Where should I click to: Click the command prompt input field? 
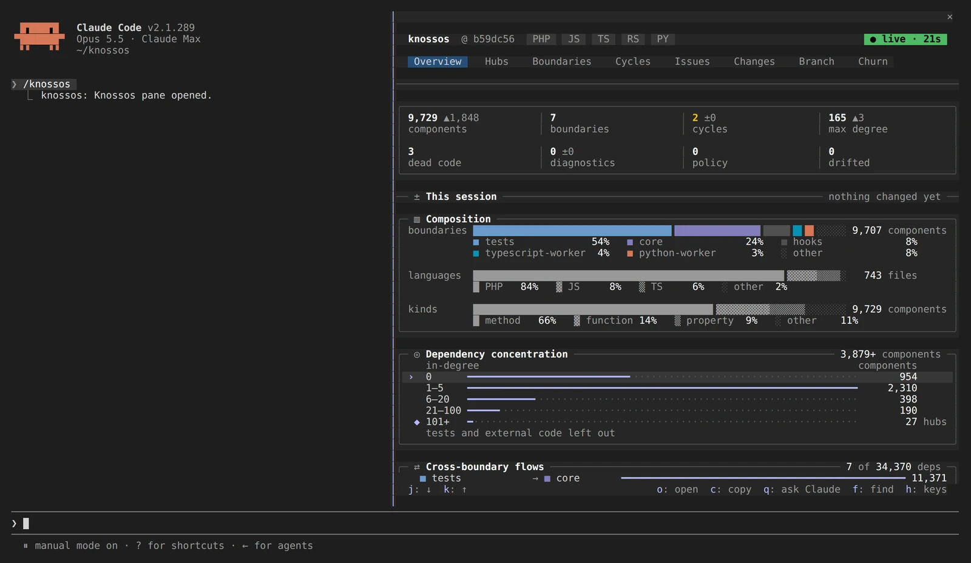pos(485,524)
